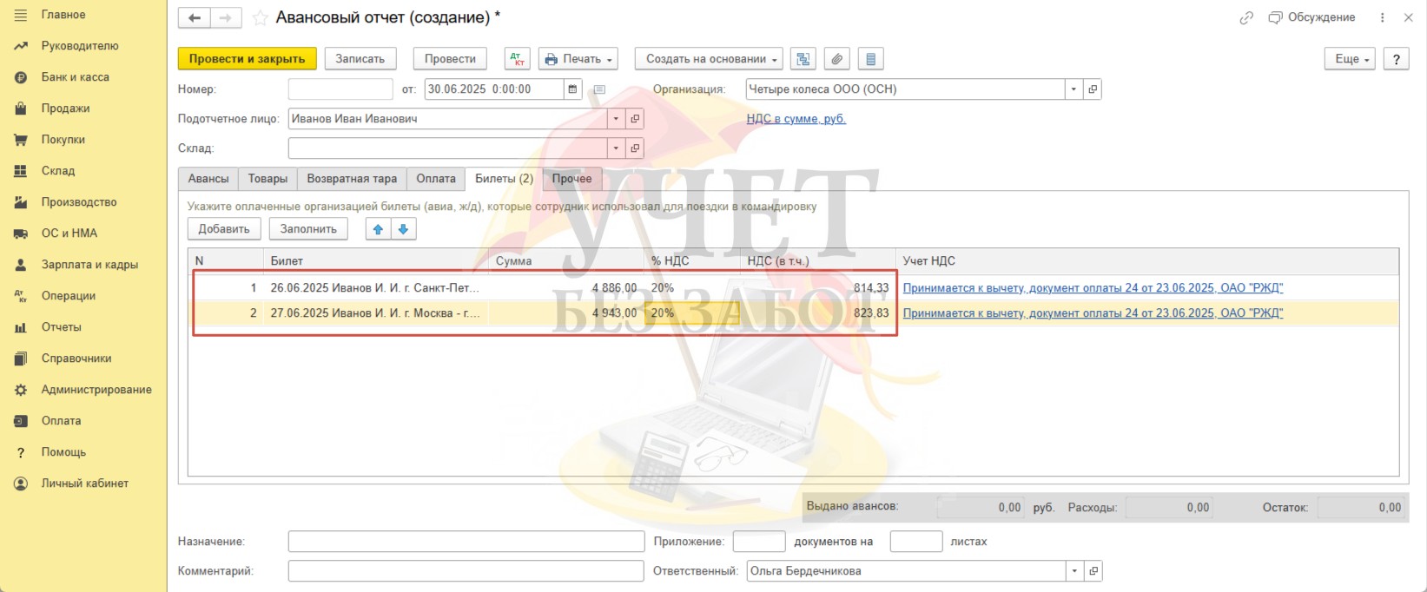This screenshot has width=1427, height=592.
Task: Open the Склад card icon
Action: (635, 148)
